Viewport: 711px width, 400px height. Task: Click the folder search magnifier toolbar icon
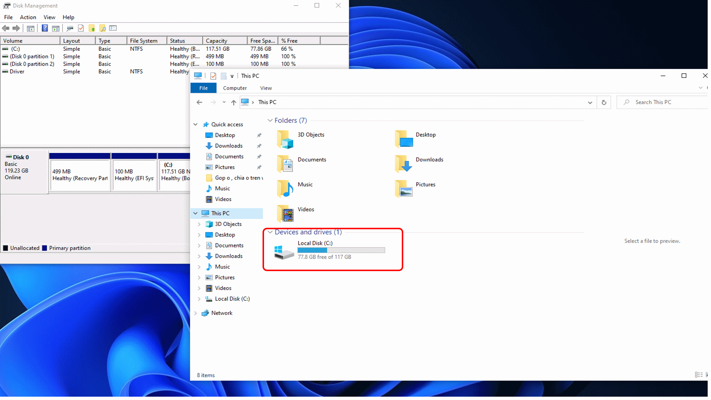[x=103, y=28]
